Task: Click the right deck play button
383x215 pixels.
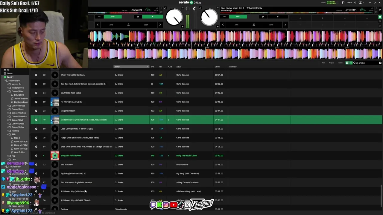Action: tap(278, 17)
